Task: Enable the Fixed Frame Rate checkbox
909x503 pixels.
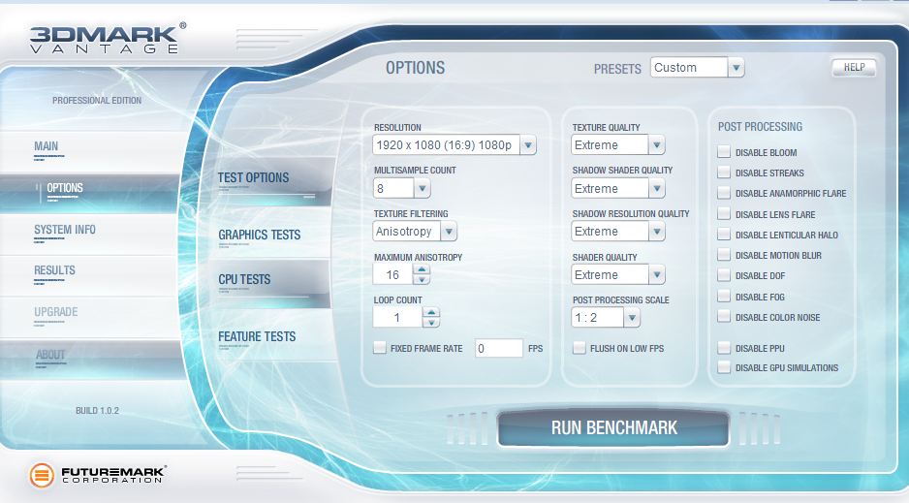Action: click(x=380, y=348)
